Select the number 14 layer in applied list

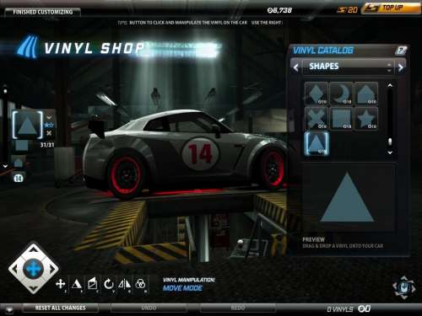(19, 178)
